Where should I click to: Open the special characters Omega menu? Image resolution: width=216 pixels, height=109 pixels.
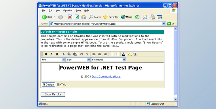(135, 54)
